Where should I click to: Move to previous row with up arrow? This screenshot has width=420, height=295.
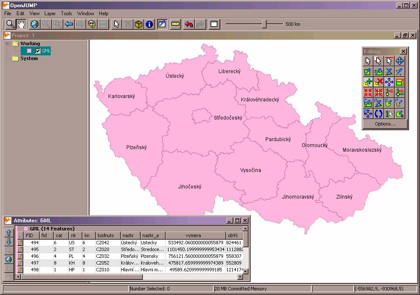pos(8,233)
